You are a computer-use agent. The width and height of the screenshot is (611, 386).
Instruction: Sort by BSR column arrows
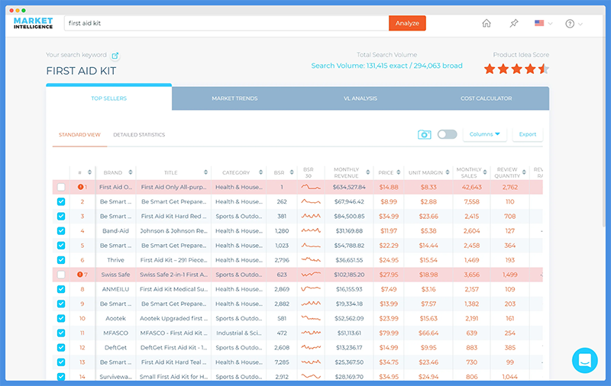tap(292, 172)
